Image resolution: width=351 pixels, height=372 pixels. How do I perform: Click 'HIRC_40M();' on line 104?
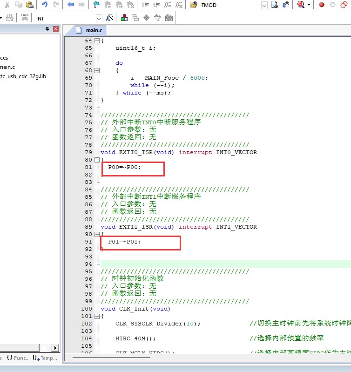(135, 338)
